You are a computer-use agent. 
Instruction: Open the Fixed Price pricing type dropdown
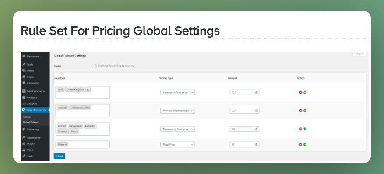click(x=178, y=144)
